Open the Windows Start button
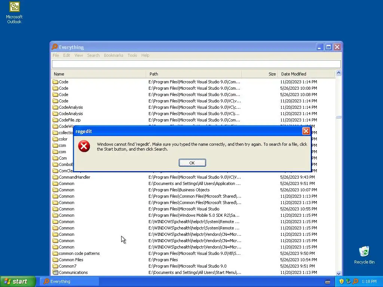383x287 pixels. [18, 281]
